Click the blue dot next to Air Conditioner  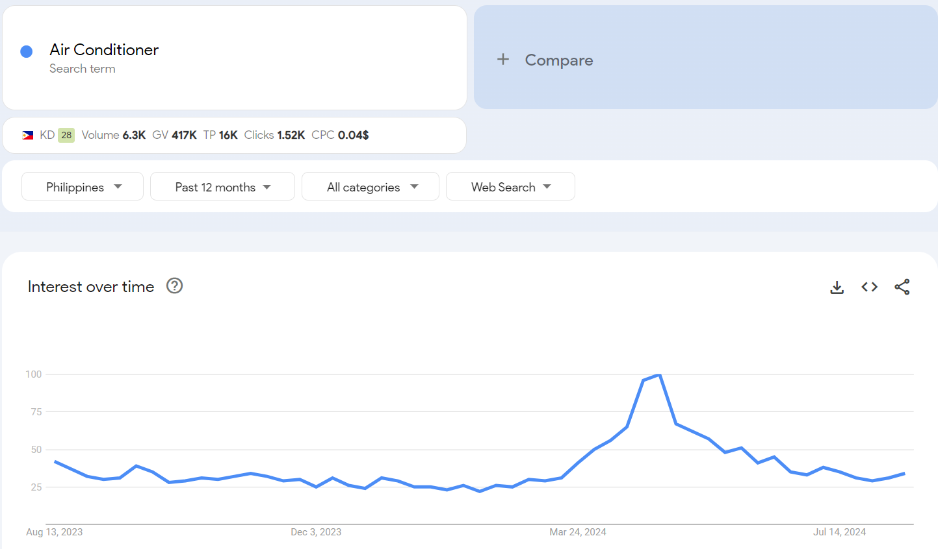pos(27,52)
